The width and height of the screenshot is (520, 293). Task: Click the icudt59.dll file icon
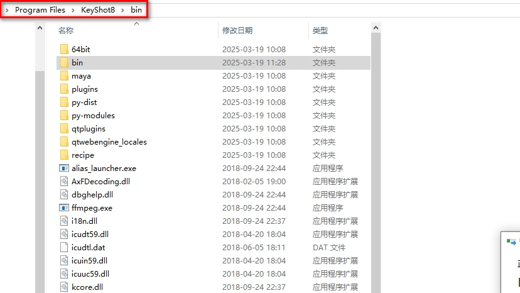tap(64, 234)
